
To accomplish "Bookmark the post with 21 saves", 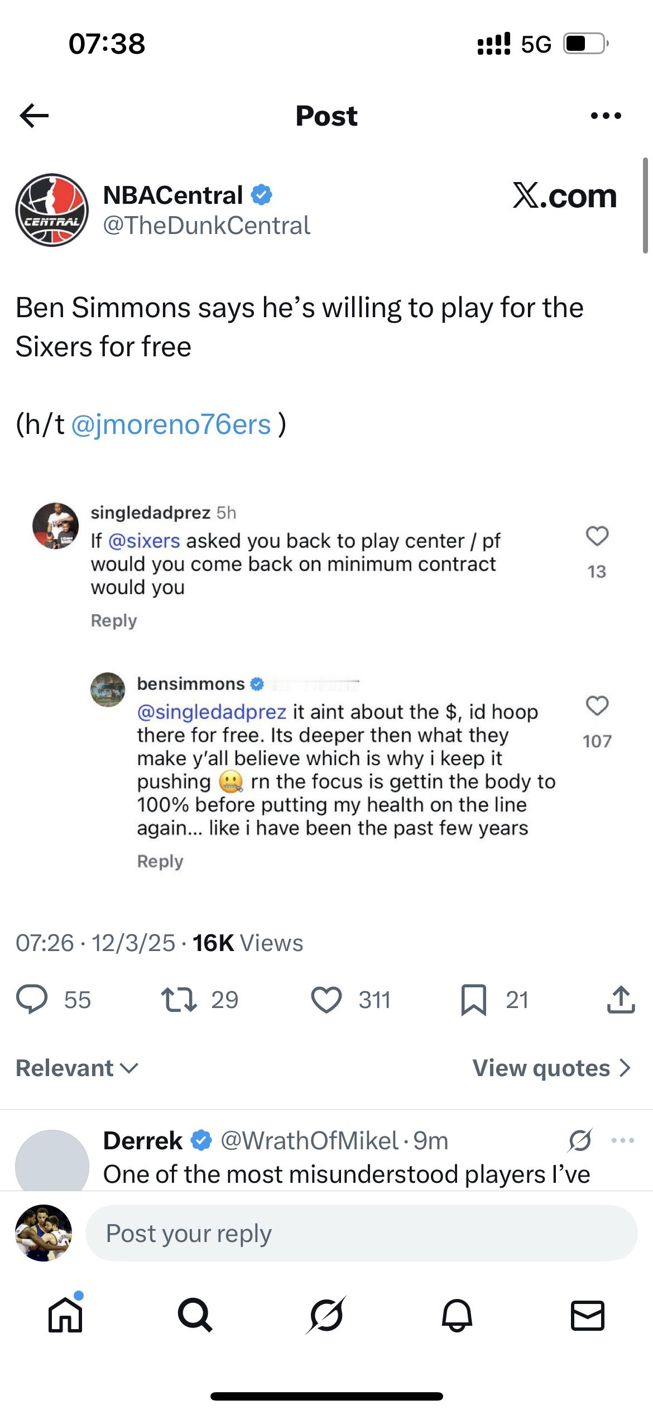I will pos(473,1000).
